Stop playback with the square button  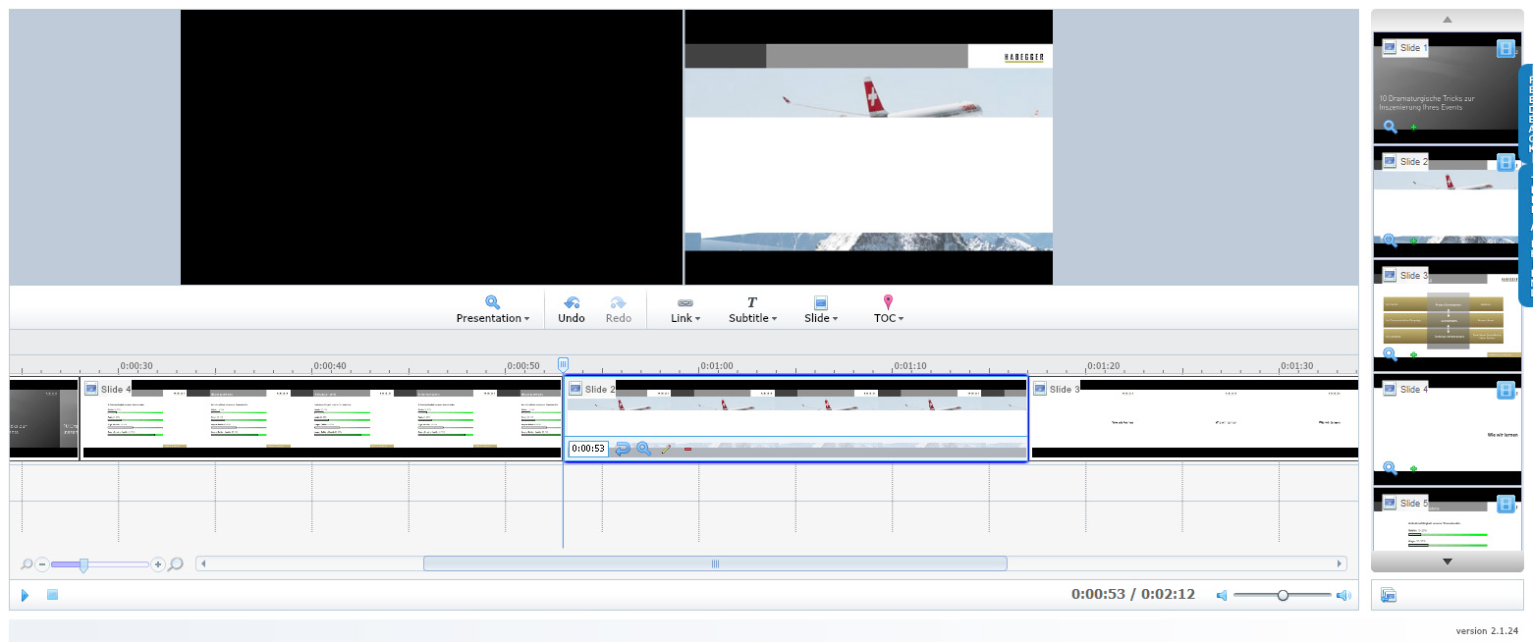(x=53, y=595)
